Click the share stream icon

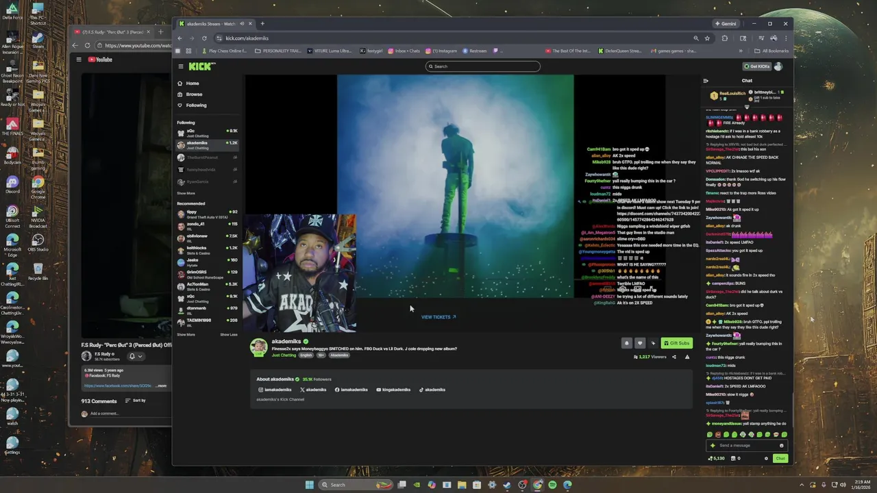coord(674,357)
